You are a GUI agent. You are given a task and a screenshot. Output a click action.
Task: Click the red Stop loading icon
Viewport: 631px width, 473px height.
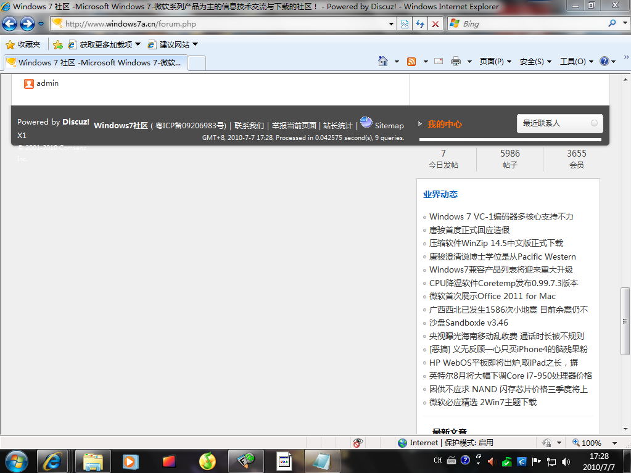pyautogui.click(x=435, y=23)
